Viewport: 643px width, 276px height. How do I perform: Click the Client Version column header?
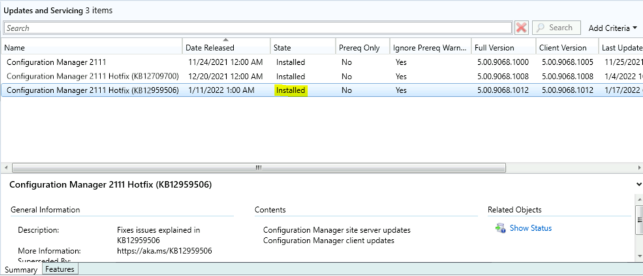[567, 48]
